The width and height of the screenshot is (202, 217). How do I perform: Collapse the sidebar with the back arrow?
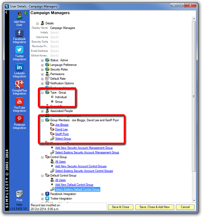pos(6,12)
